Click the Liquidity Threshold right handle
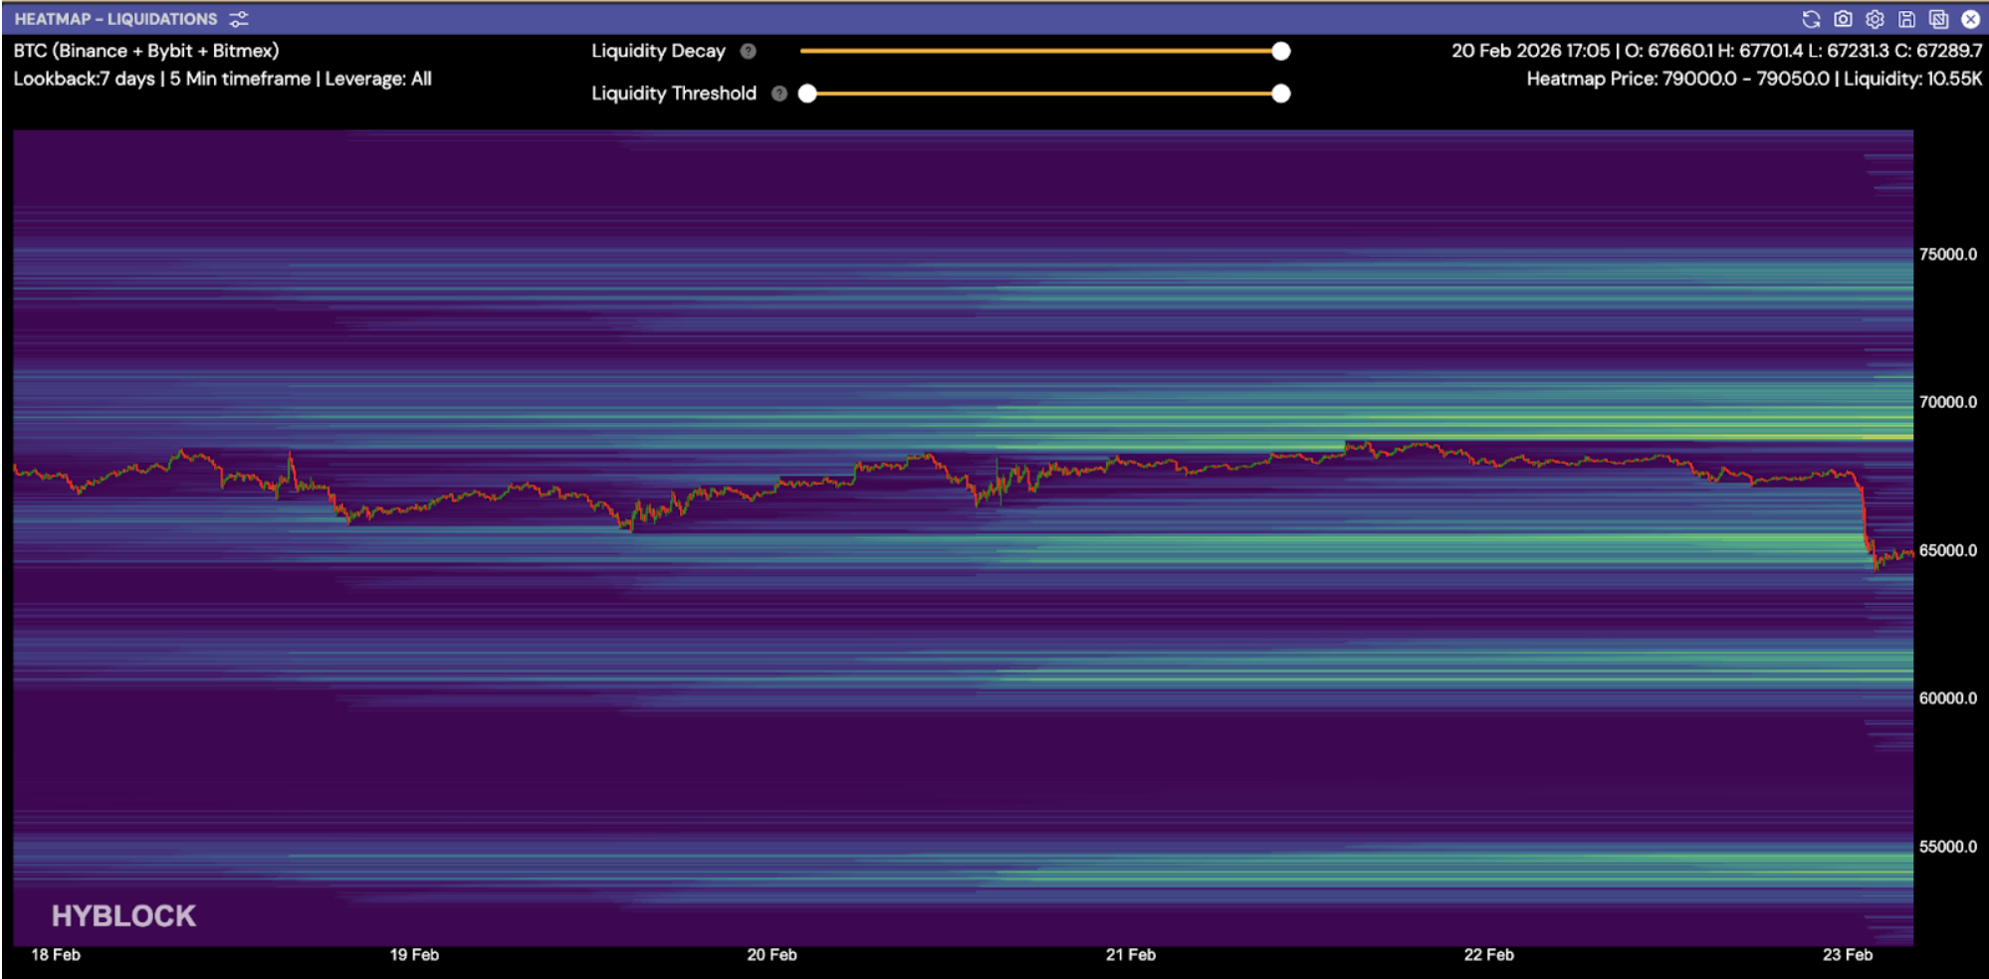The height and width of the screenshot is (979, 1989). pyautogui.click(x=1281, y=94)
